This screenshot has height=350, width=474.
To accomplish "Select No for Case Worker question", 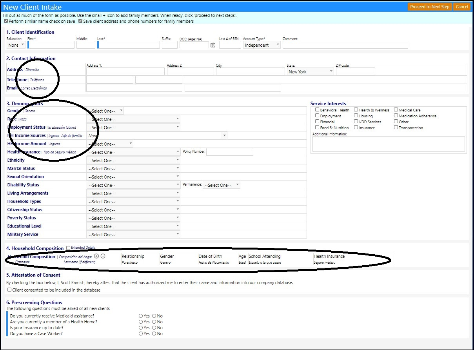I will point(154,334).
